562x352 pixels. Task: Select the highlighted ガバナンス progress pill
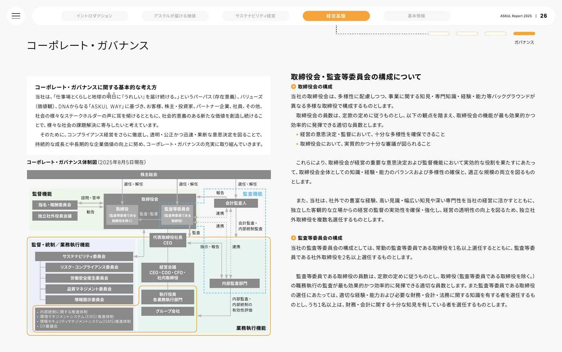[x=524, y=33]
